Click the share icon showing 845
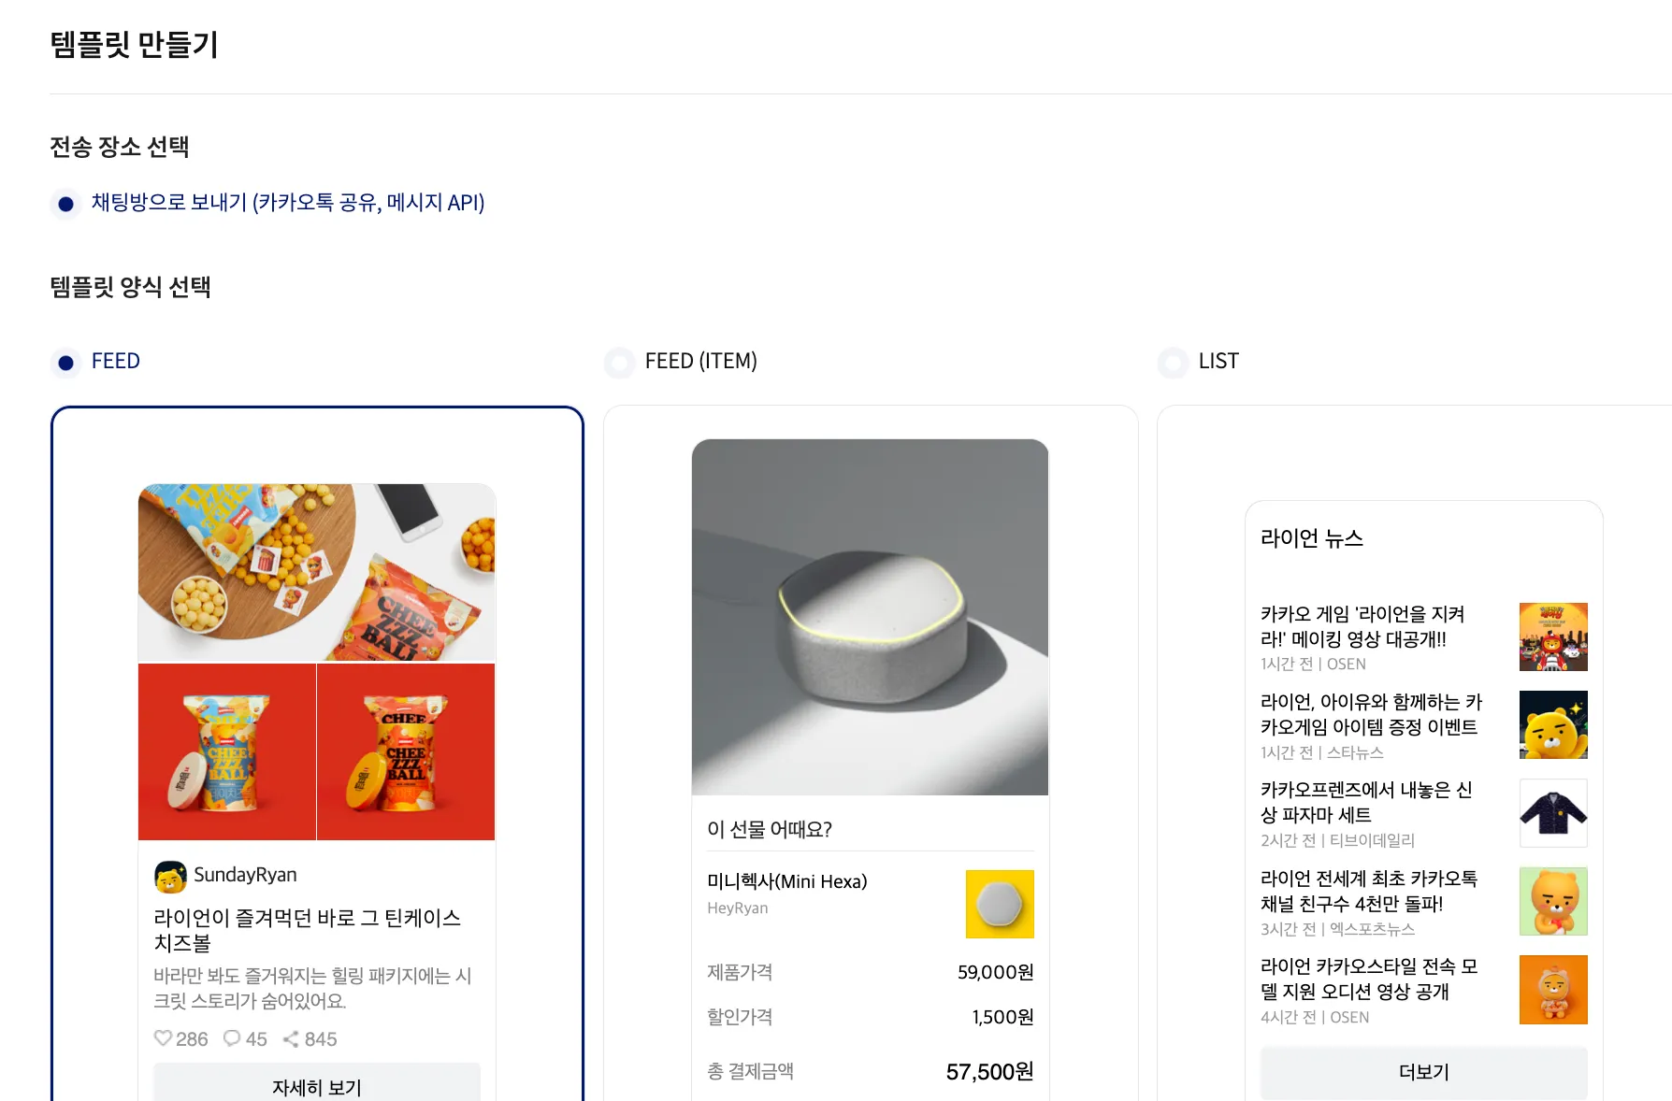Screen dimensions: 1672x1101 tap(291, 1038)
